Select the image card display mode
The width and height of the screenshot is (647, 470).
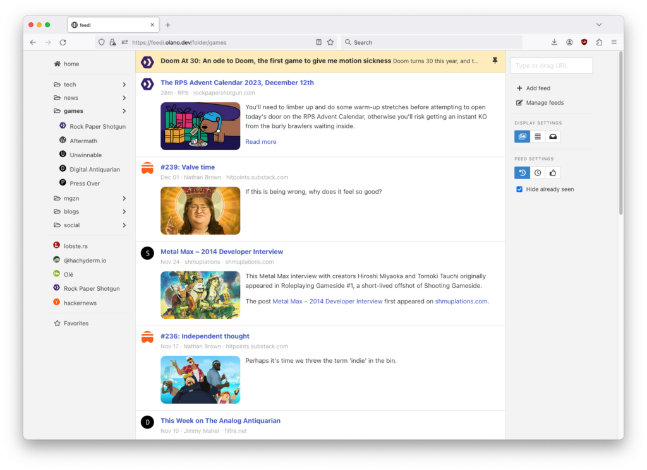(x=522, y=136)
